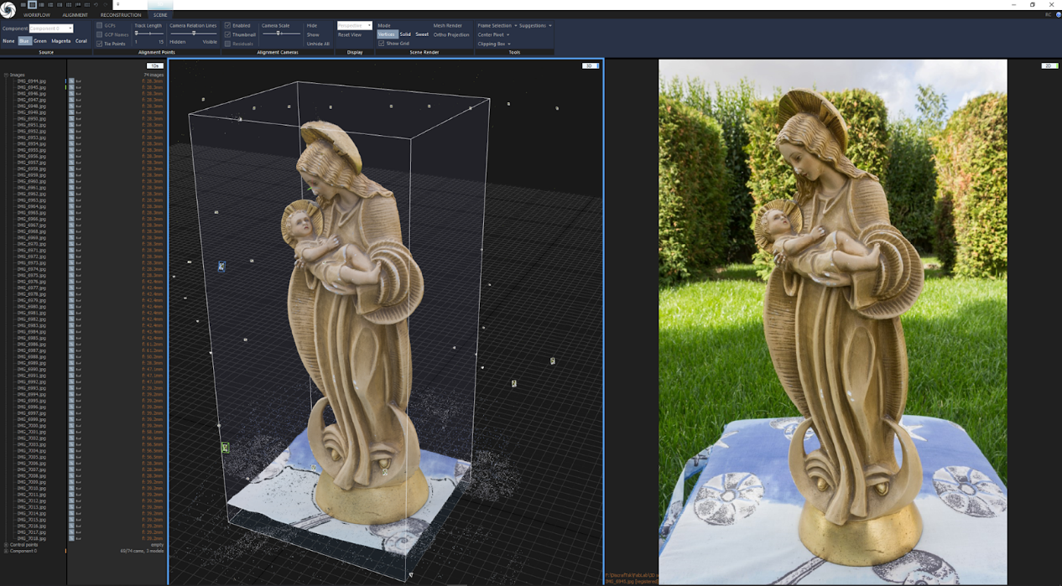Click the image icon beside IMG_6944.jpg
The height and width of the screenshot is (586, 1062).
point(71,81)
